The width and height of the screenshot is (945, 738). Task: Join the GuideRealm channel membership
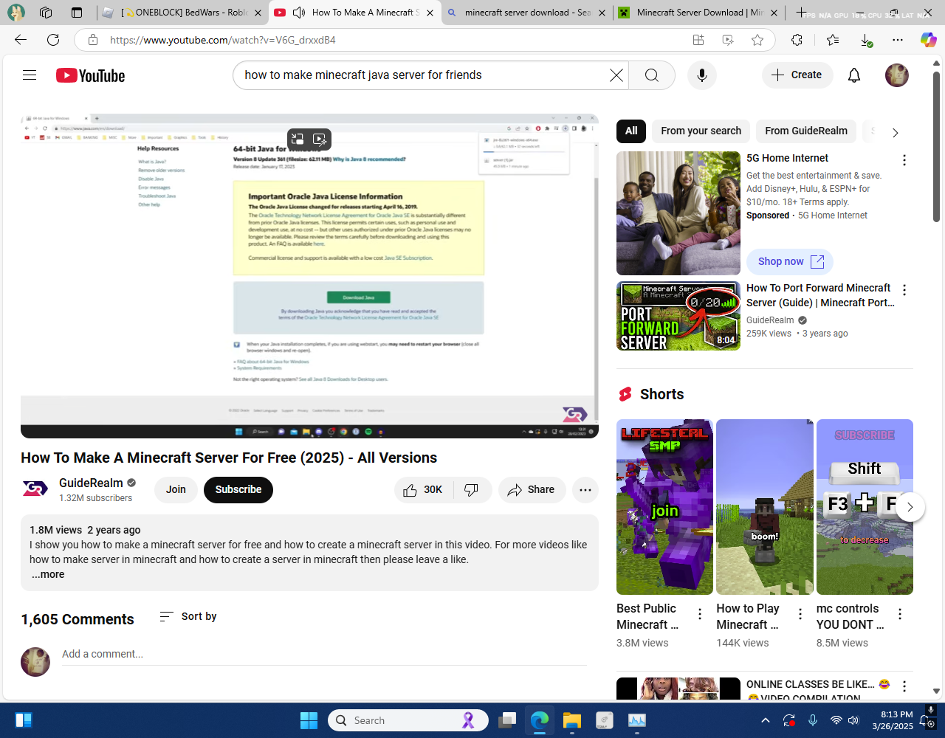click(x=176, y=489)
